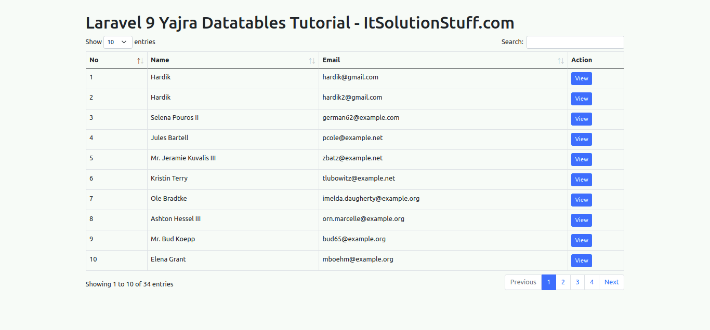Navigate to page 4
The width and height of the screenshot is (710, 330).
coord(591,282)
